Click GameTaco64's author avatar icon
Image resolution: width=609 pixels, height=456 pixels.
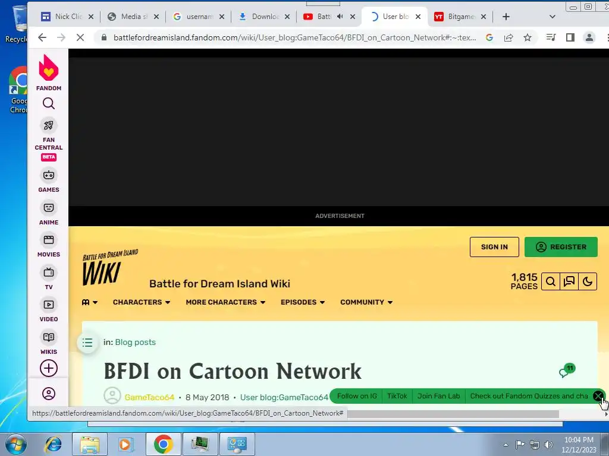point(112,395)
